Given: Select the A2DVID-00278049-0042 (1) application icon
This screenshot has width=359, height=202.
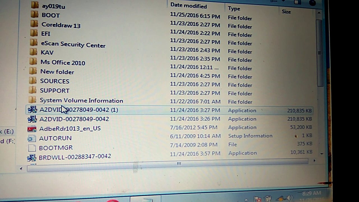Looking at the screenshot, I should tap(32, 110).
